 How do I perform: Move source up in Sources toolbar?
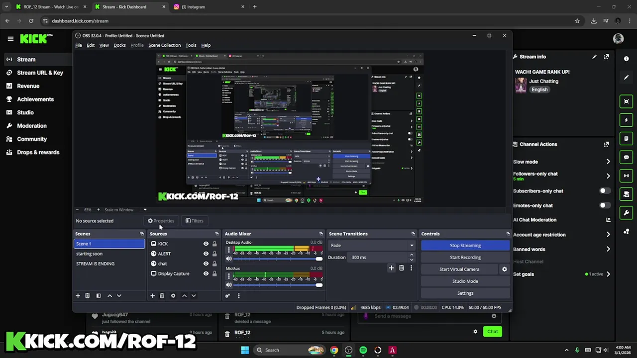tap(184, 296)
